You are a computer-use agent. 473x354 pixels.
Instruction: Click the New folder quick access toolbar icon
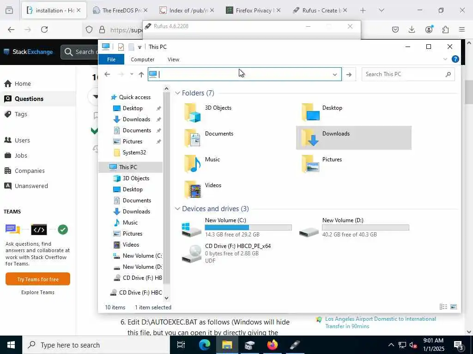[131, 47]
